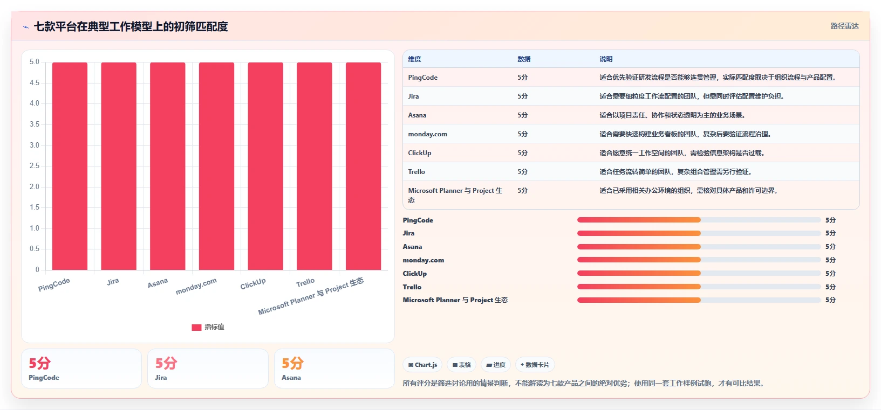Image resolution: width=881 pixels, height=410 pixels.
Task: Click the monday.com description about 业务看板
Action: point(686,134)
